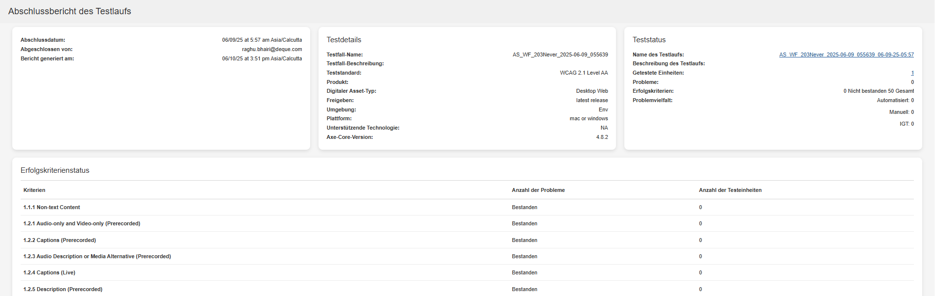Click the Testdetails card heading
This screenshot has width=935, height=296.
click(x=344, y=40)
